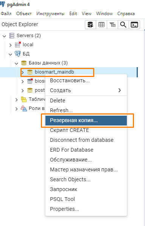Open the Создать submenu arrow
Viewport: 145px width, 226px height.
point(120,90)
